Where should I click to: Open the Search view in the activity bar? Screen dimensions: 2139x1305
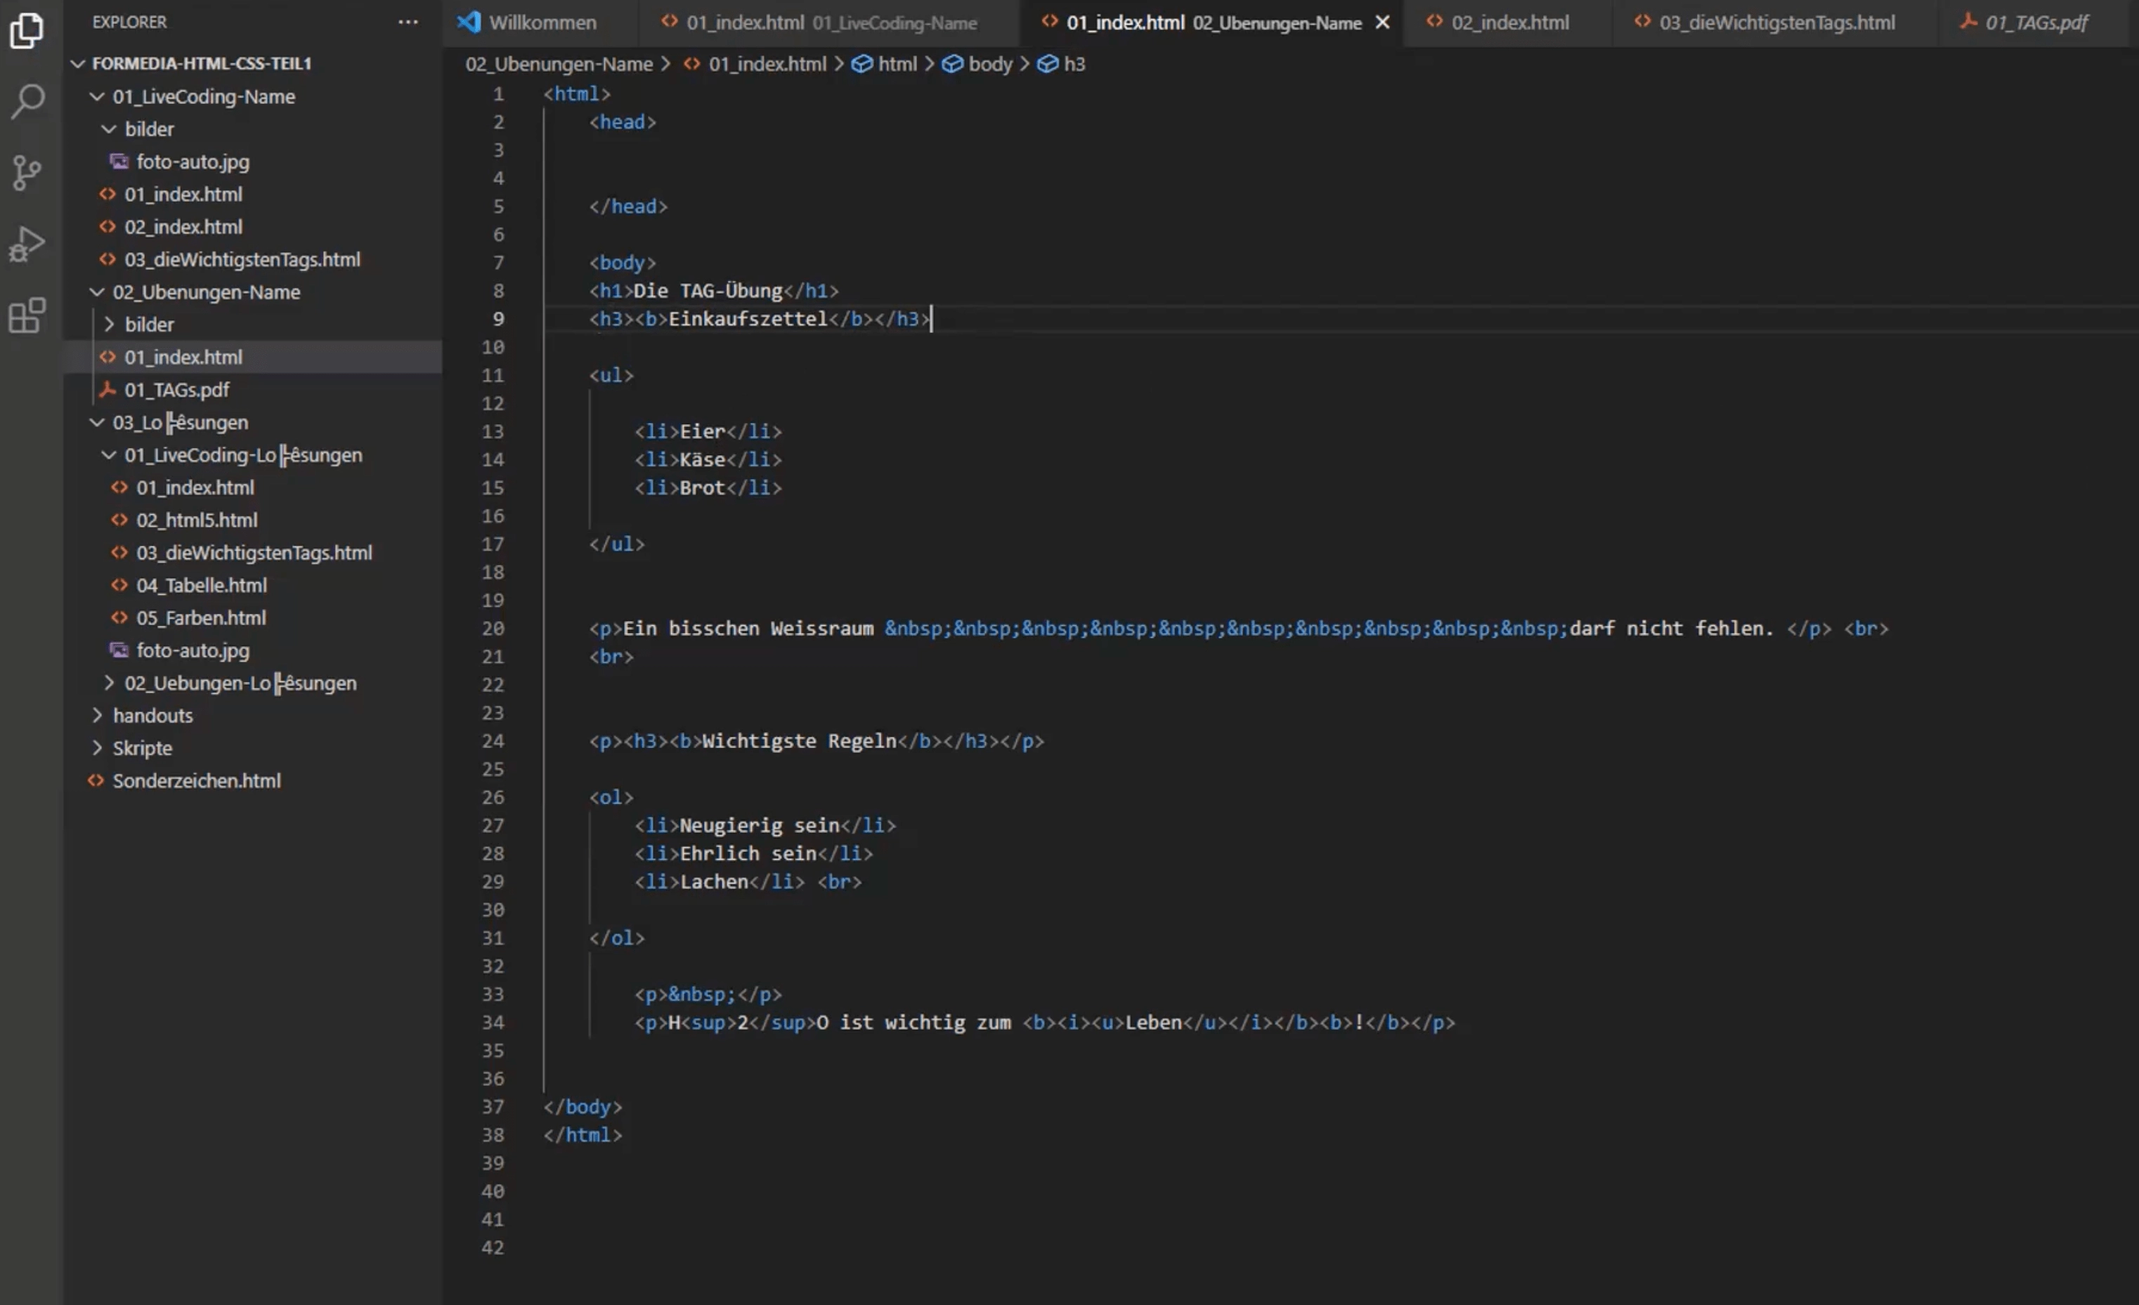pyautogui.click(x=27, y=102)
